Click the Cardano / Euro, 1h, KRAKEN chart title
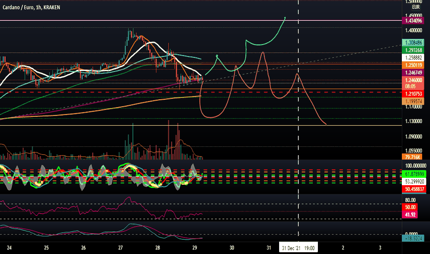 [x=31, y=7]
